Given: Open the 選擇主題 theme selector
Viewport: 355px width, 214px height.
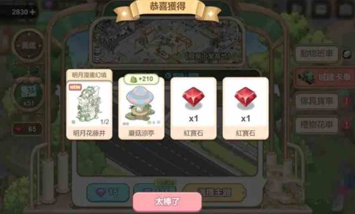Looking at the screenshot, I should click(x=214, y=192).
